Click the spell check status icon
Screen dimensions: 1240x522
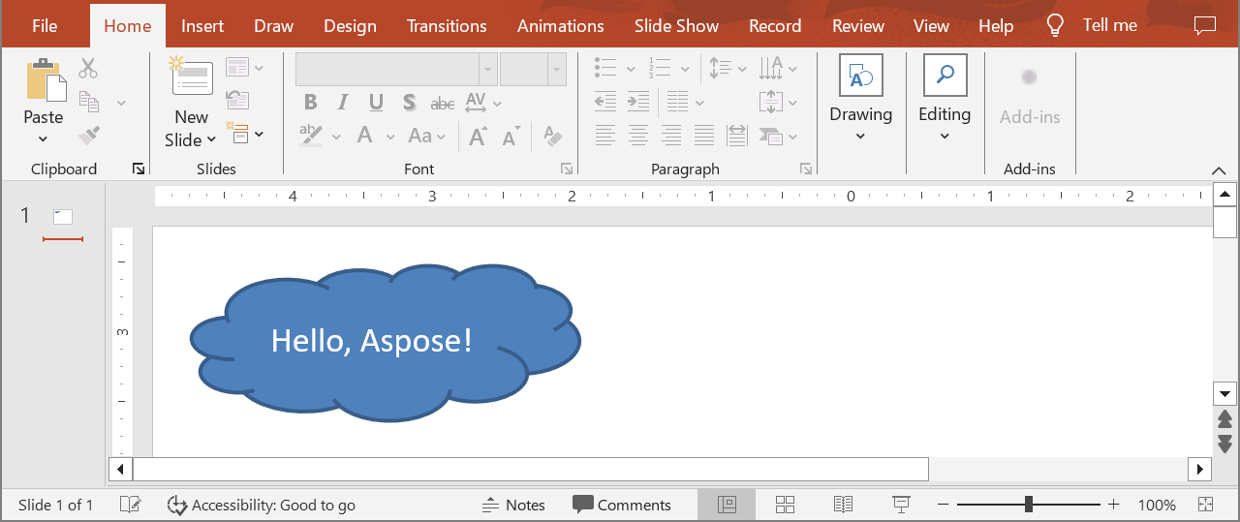[x=130, y=505]
